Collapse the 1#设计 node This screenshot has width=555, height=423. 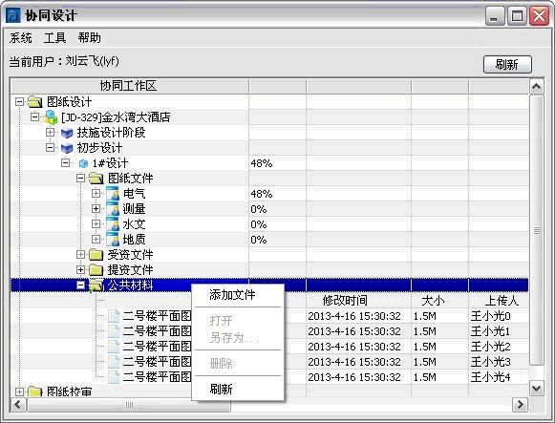(66, 162)
